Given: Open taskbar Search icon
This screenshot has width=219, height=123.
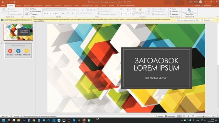Looking at the screenshot, I should tap(9, 120).
